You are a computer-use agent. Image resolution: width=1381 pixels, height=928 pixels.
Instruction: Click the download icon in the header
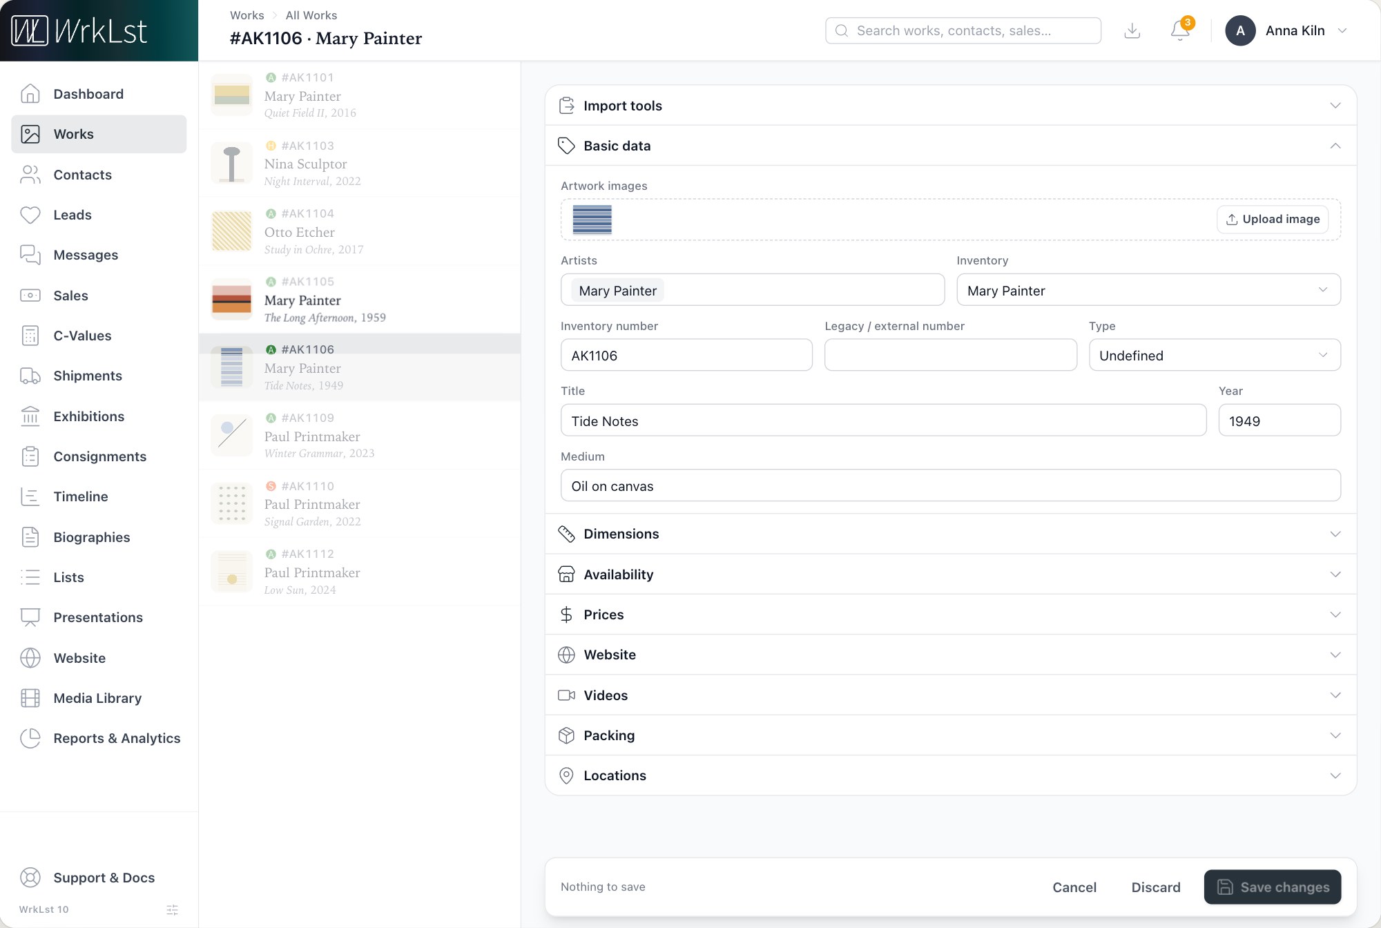point(1132,30)
